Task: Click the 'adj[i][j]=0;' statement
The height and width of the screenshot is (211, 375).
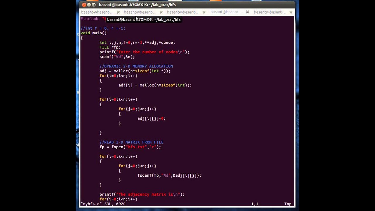Action: click(x=151, y=118)
